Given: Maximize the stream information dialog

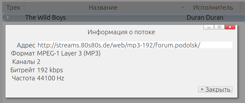Looking at the screenshot, I should 219,27.
